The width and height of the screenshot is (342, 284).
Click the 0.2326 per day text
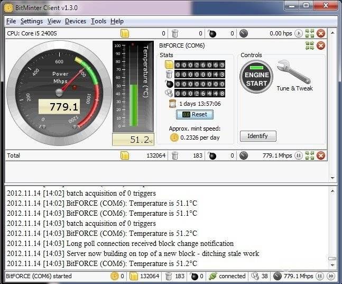200,138
